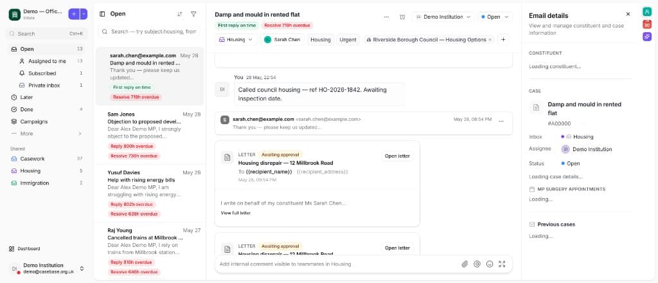Click the Urgent tag chip
658x283 pixels.
(348, 40)
